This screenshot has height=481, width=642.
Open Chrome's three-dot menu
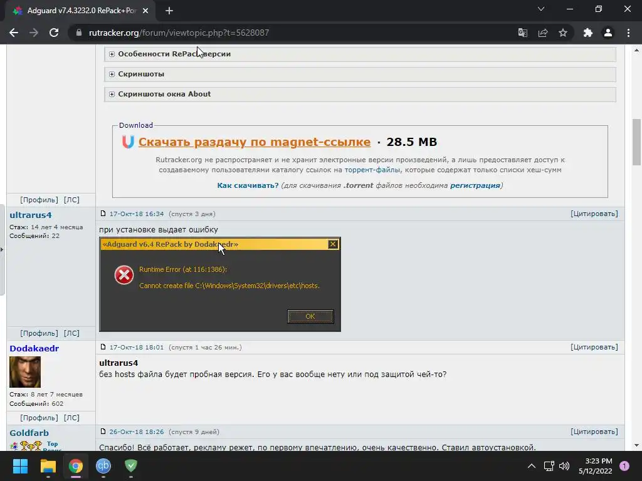tap(628, 33)
